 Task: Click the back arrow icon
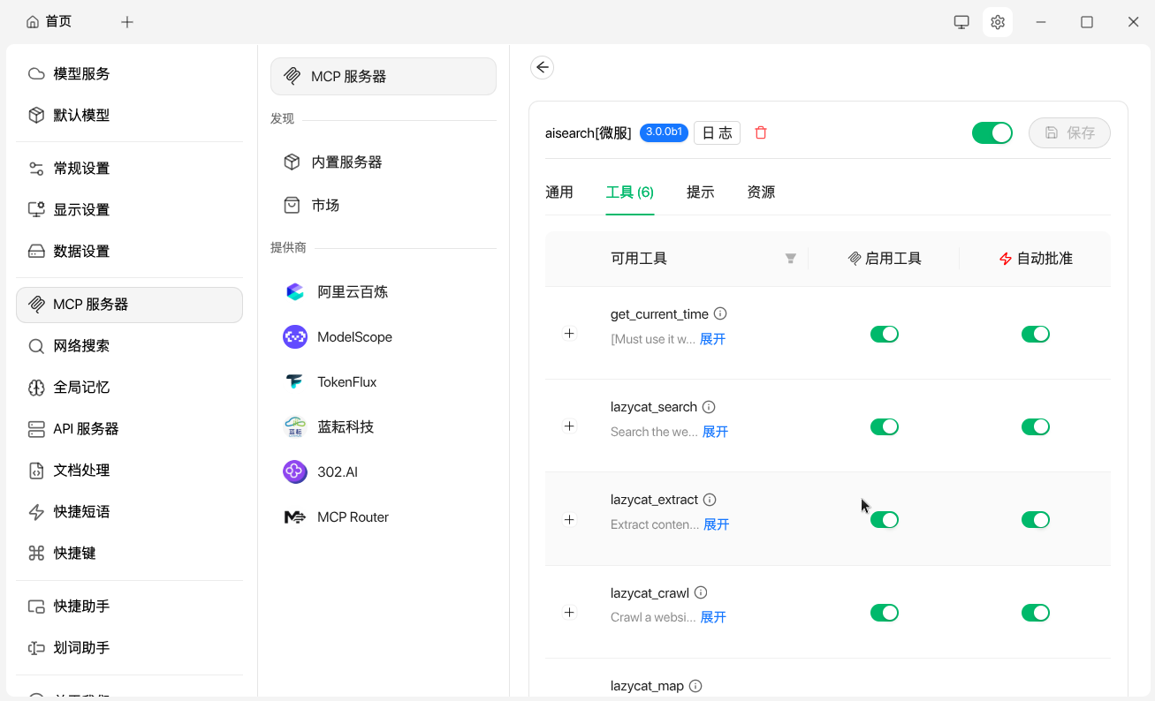pos(542,67)
